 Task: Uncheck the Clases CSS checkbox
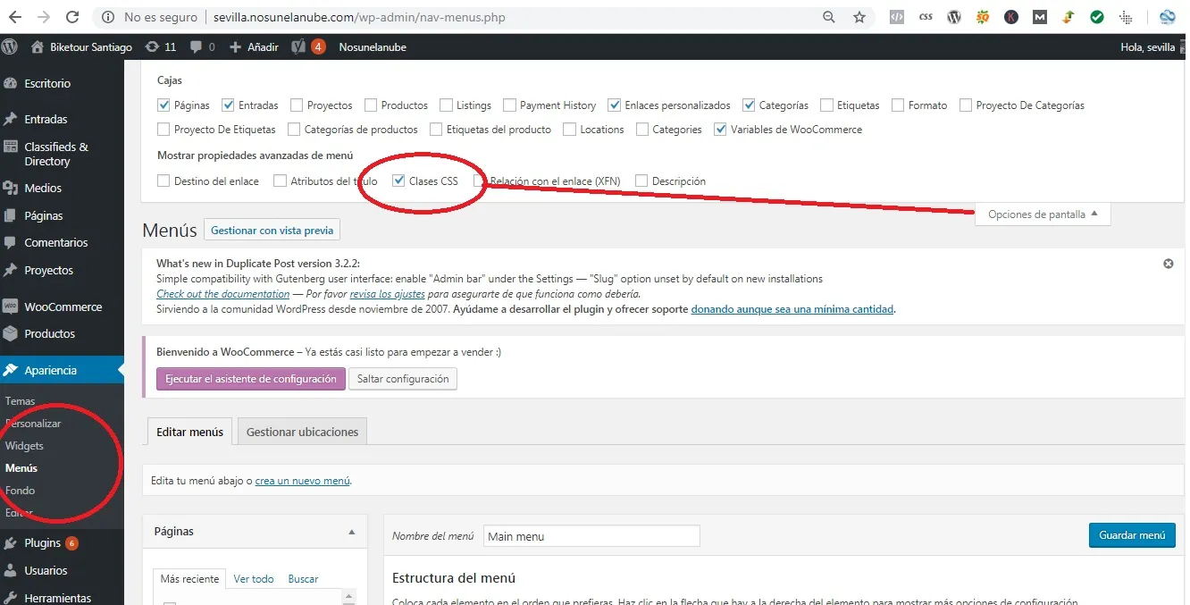(x=399, y=181)
